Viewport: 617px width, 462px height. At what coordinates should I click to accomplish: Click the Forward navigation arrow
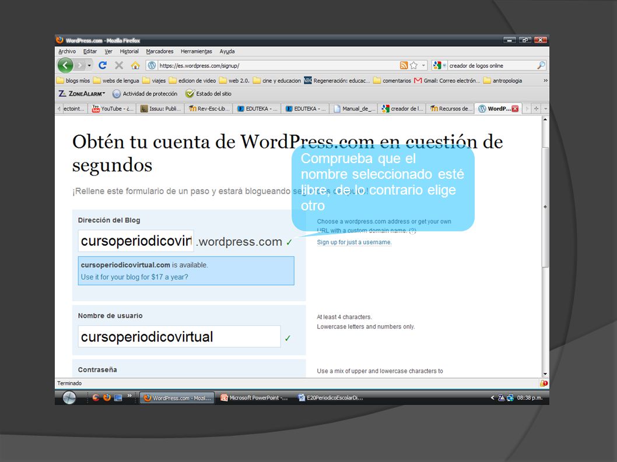pos(80,65)
